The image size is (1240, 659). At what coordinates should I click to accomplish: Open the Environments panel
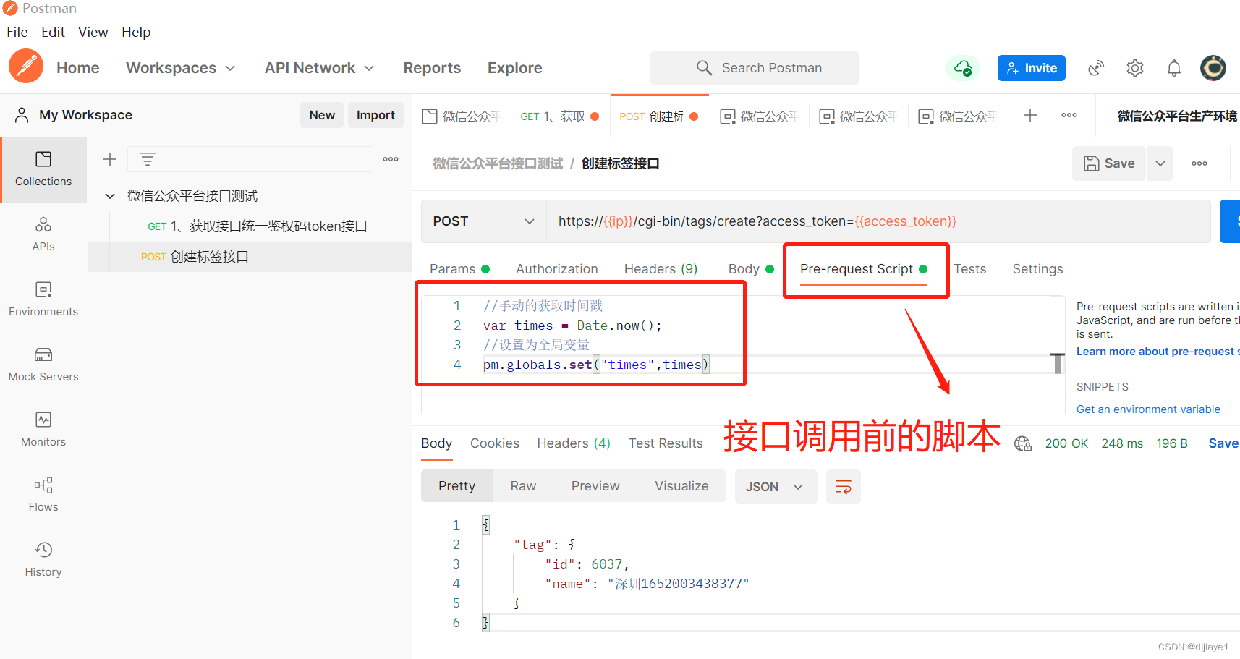tap(43, 298)
